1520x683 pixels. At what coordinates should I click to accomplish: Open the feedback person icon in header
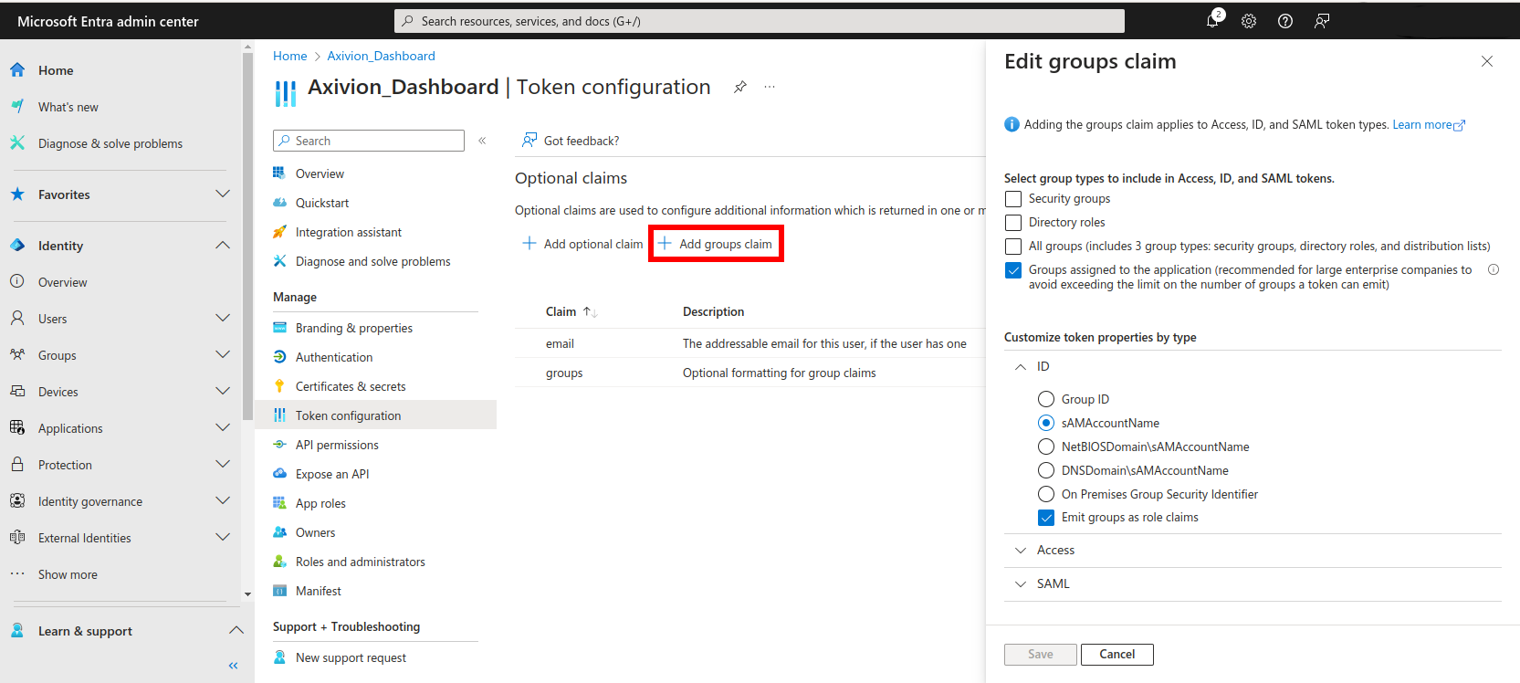(1322, 21)
